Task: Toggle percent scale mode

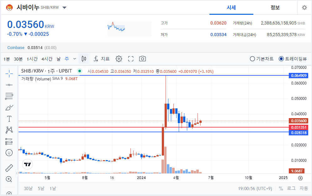Action: (281, 188)
